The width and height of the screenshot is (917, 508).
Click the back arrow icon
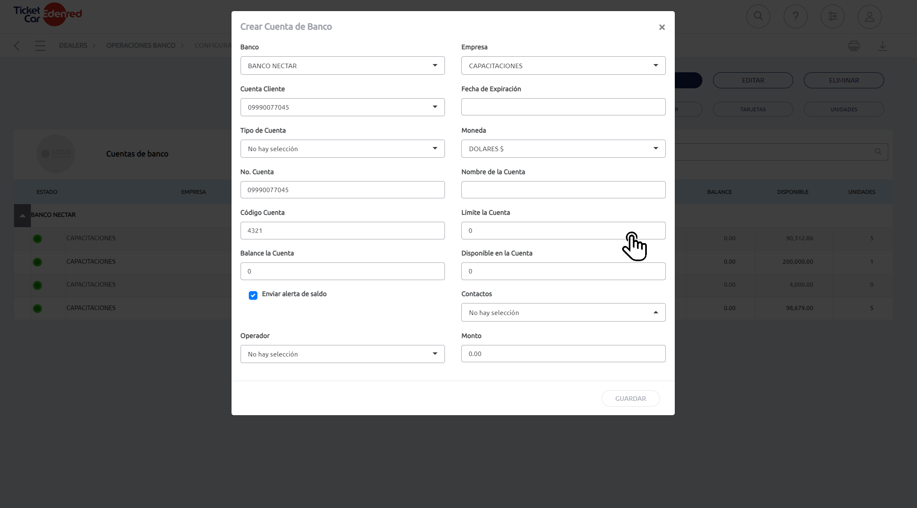(17, 46)
